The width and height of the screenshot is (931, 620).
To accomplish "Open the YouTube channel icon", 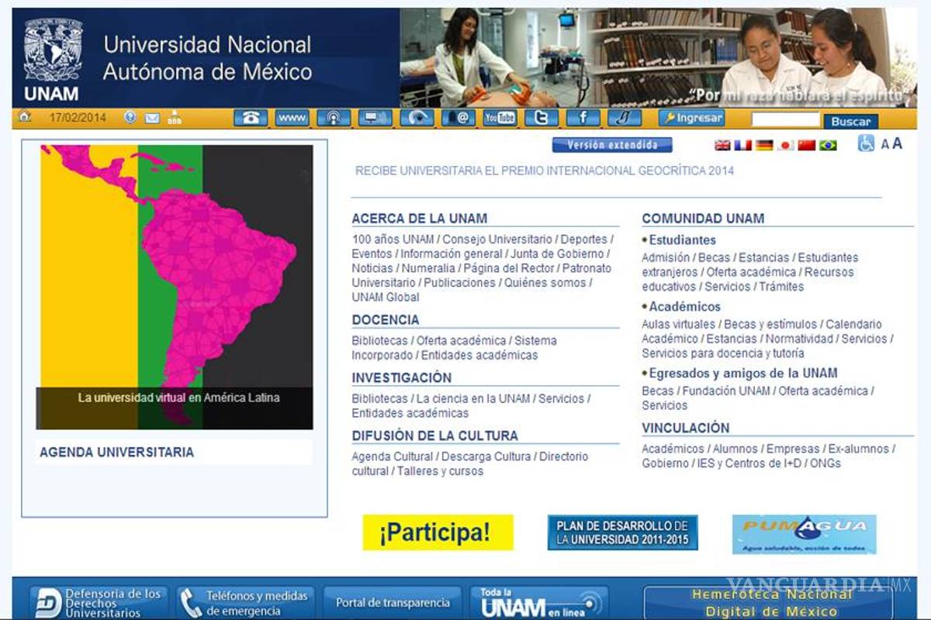I will 500,118.
